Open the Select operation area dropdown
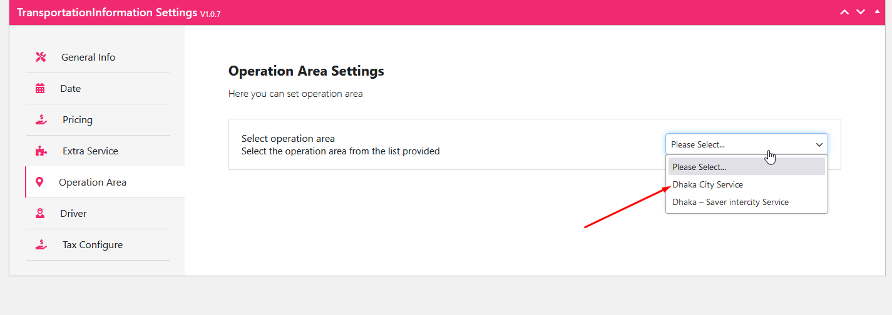Image resolution: width=892 pixels, height=315 pixels. click(746, 144)
